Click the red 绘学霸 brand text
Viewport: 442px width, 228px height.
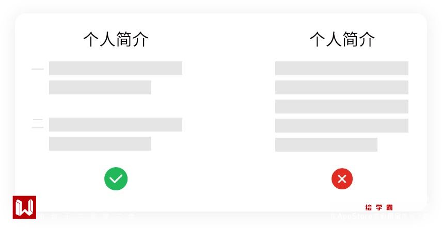[x=379, y=207]
